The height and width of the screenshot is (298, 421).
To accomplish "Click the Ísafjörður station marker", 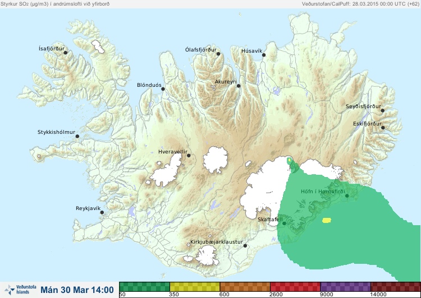I will [x=65, y=53].
